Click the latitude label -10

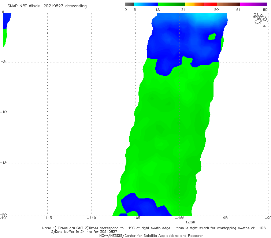3,112
